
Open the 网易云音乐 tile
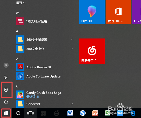tap(92, 51)
